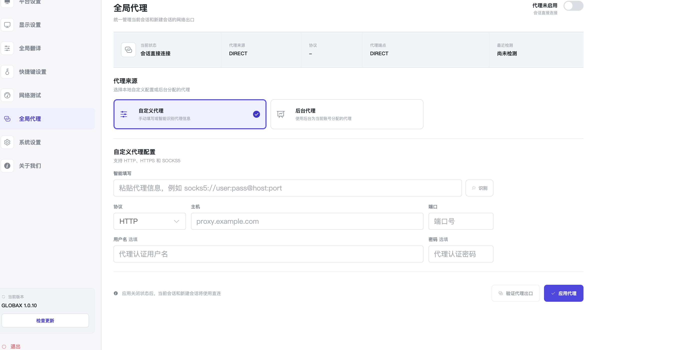
Task: Click the 自定义代理配置 section heading
Action: (x=134, y=152)
